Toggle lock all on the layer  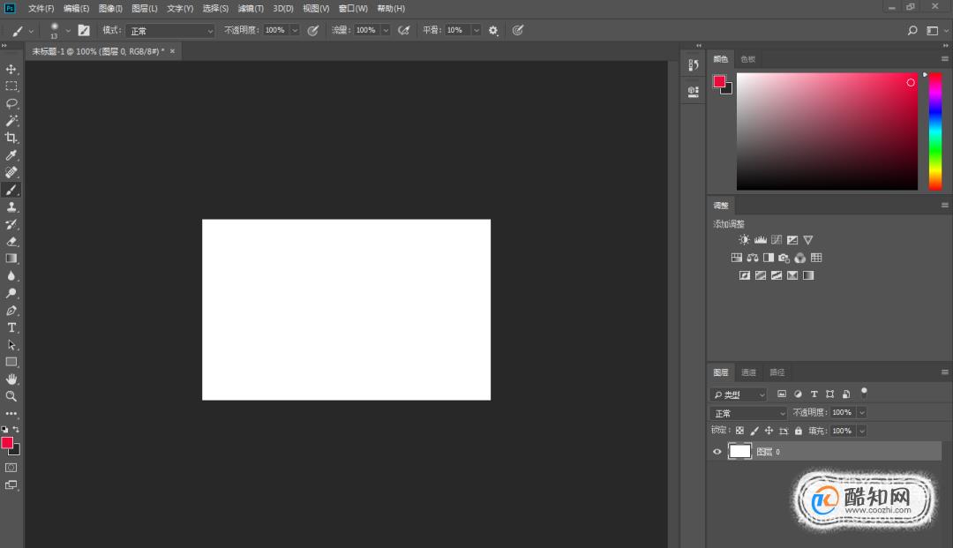coord(798,431)
